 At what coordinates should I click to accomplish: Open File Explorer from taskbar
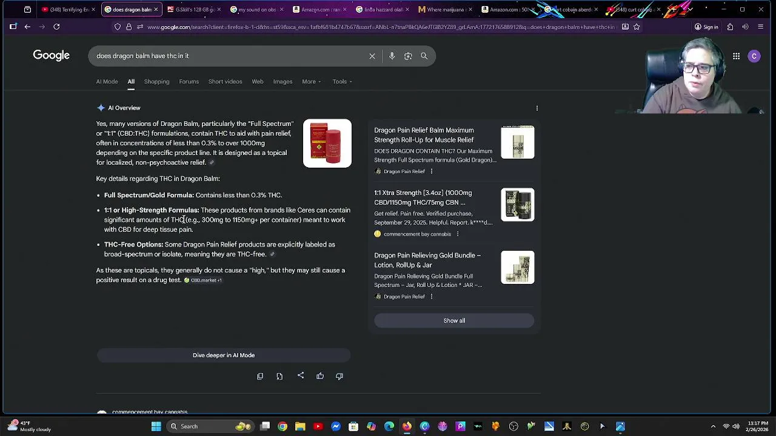[x=300, y=426]
